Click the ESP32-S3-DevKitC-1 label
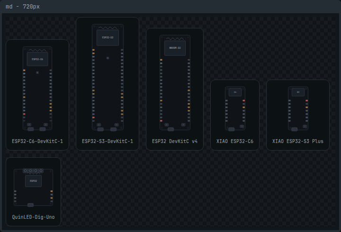This screenshot has height=232, width=341. [108, 142]
